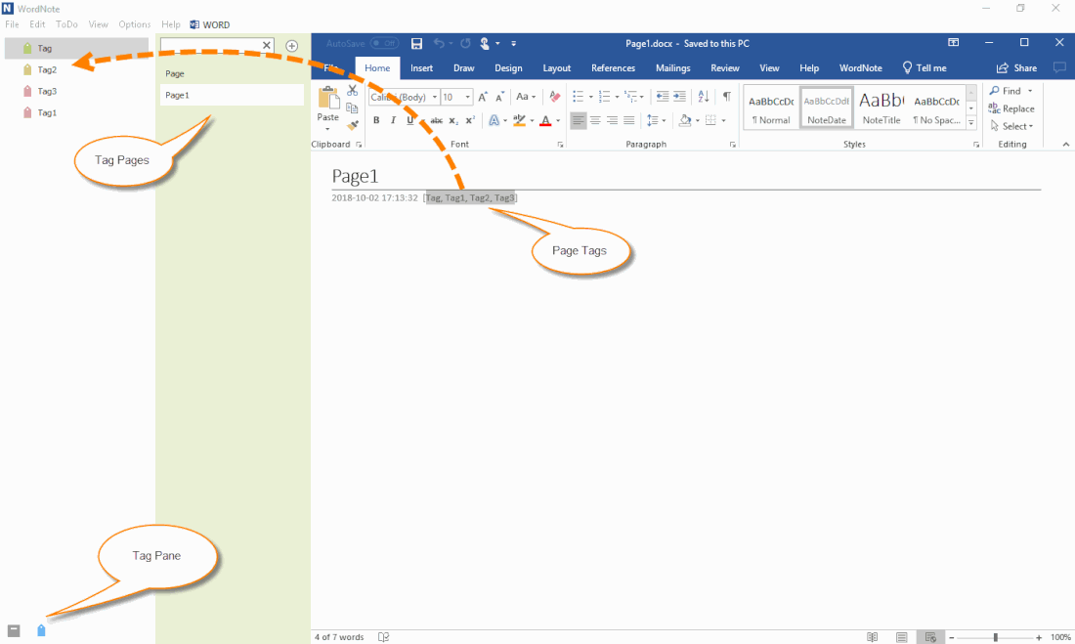The image size is (1075, 644).
Task: Toggle Align Left paragraph button
Action: pos(579,120)
